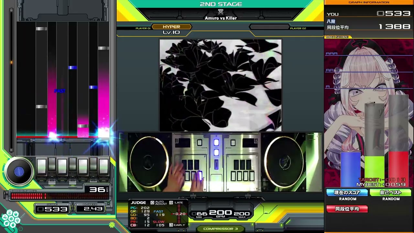414x233 pixels.
Task: Click the 八段 rank label
Action: tap(331, 21)
